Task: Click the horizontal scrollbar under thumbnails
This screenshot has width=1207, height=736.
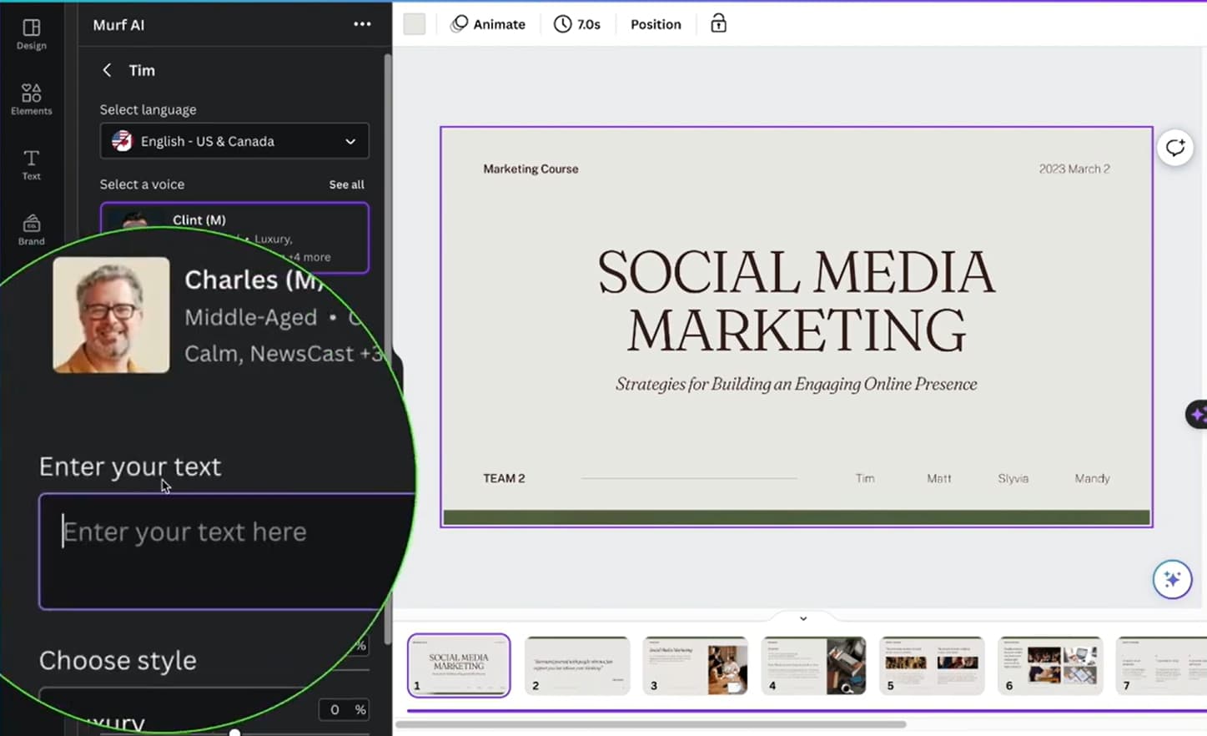Action: coord(651,724)
